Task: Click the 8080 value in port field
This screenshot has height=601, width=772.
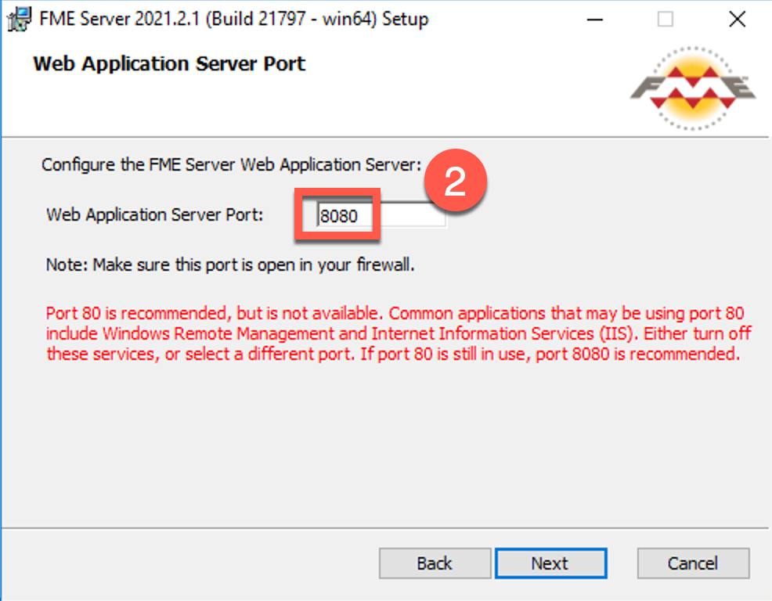Action: (339, 215)
